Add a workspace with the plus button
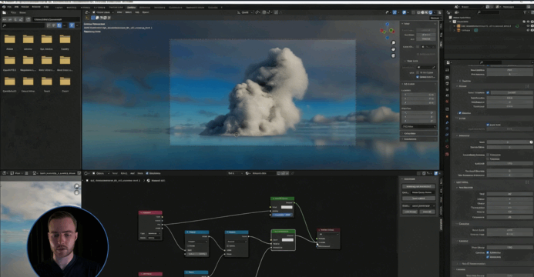534x277 pixels. (222, 7)
